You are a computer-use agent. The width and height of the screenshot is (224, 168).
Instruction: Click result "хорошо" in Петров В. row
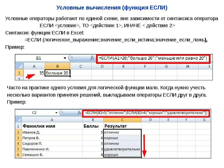(122, 138)
